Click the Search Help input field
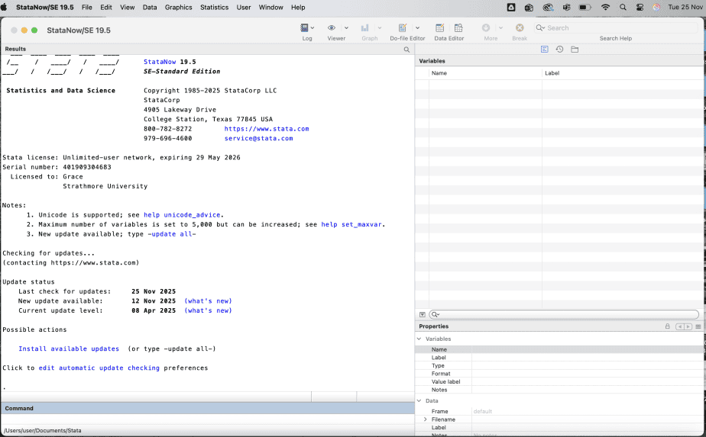The width and height of the screenshot is (706, 437). (x=616, y=28)
